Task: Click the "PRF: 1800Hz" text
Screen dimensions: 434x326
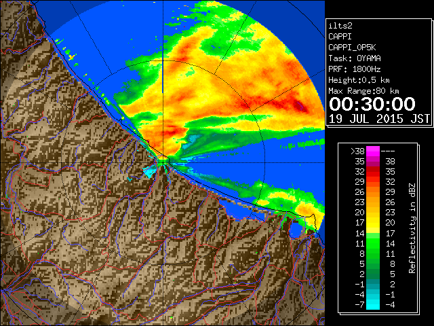Action: point(355,69)
